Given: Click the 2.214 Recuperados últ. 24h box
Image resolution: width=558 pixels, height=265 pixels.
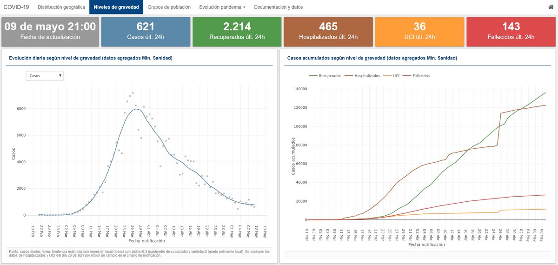Looking at the screenshot, I should pos(237,32).
